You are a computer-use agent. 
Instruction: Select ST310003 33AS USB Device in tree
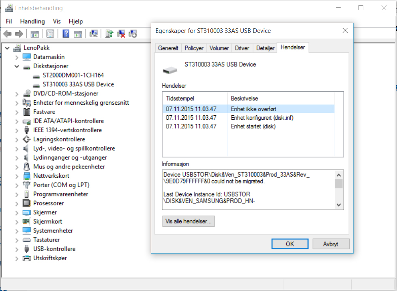pyautogui.click(x=78, y=84)
